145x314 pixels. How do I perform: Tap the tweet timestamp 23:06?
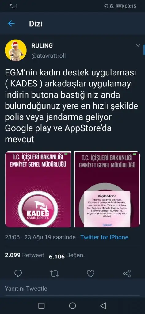point(13,237)
